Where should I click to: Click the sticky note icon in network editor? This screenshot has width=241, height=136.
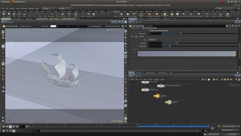(225, 80)
